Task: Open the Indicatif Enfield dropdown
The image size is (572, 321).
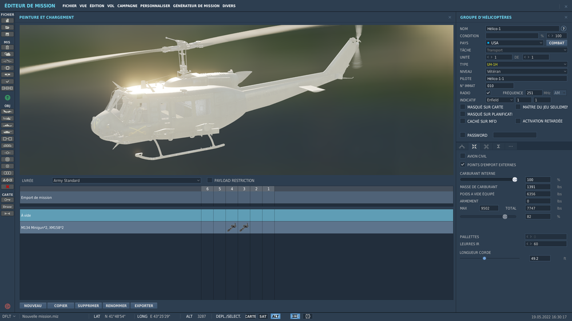Action: pyautogui.click(x=500, y=100)
